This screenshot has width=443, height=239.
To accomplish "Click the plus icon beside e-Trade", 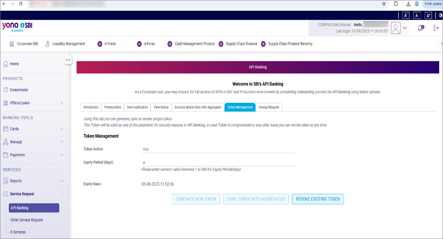I will (100, 44).
